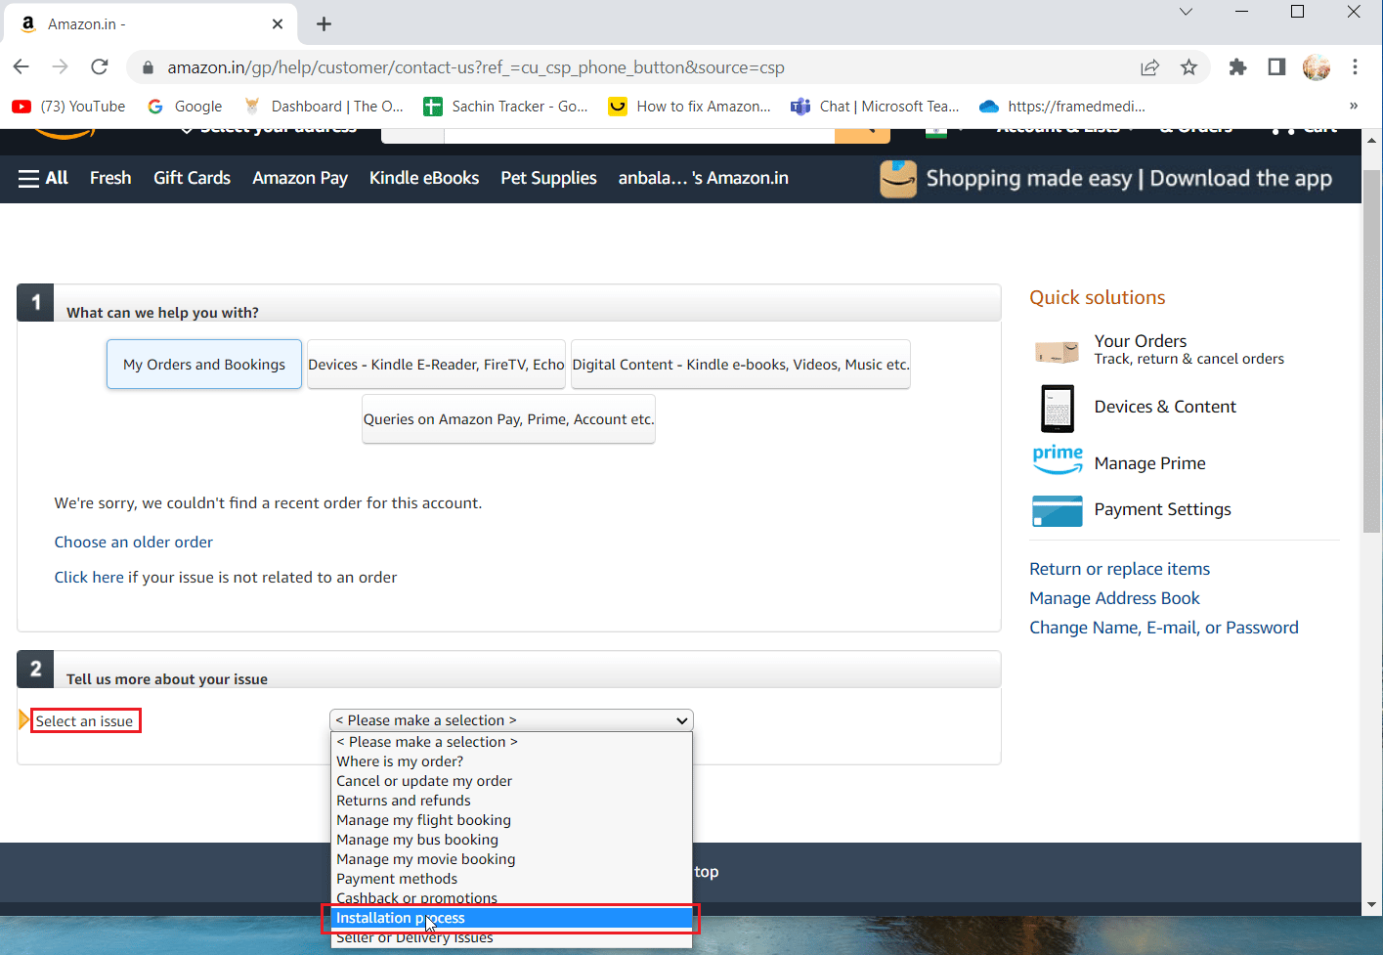Click the prime logo icon
The image size is (1383, 955).
(1058, 459)
